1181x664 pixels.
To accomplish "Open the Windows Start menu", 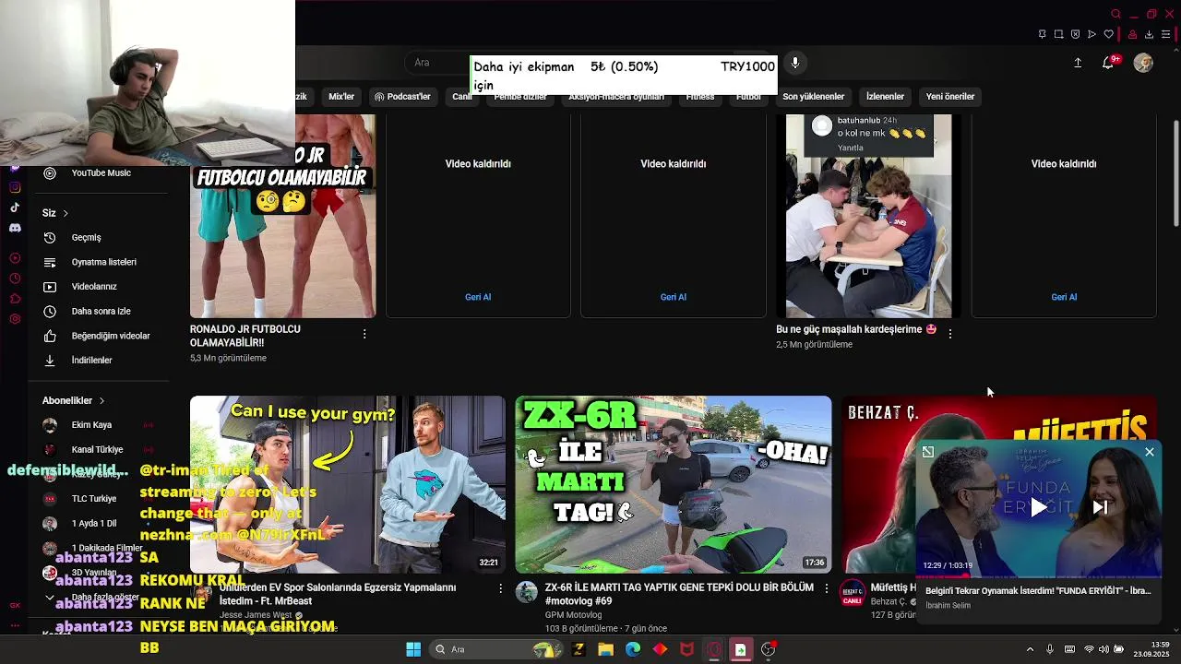I will point(413,649).
